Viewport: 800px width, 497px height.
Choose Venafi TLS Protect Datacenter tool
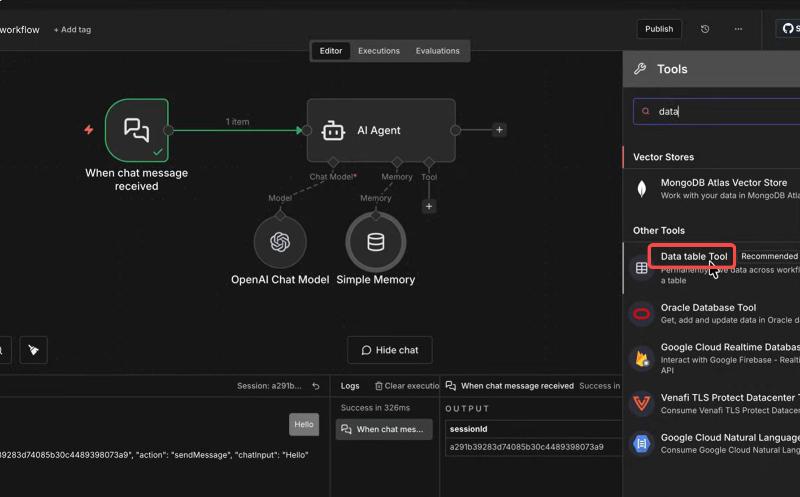click(x=711, y=403)
